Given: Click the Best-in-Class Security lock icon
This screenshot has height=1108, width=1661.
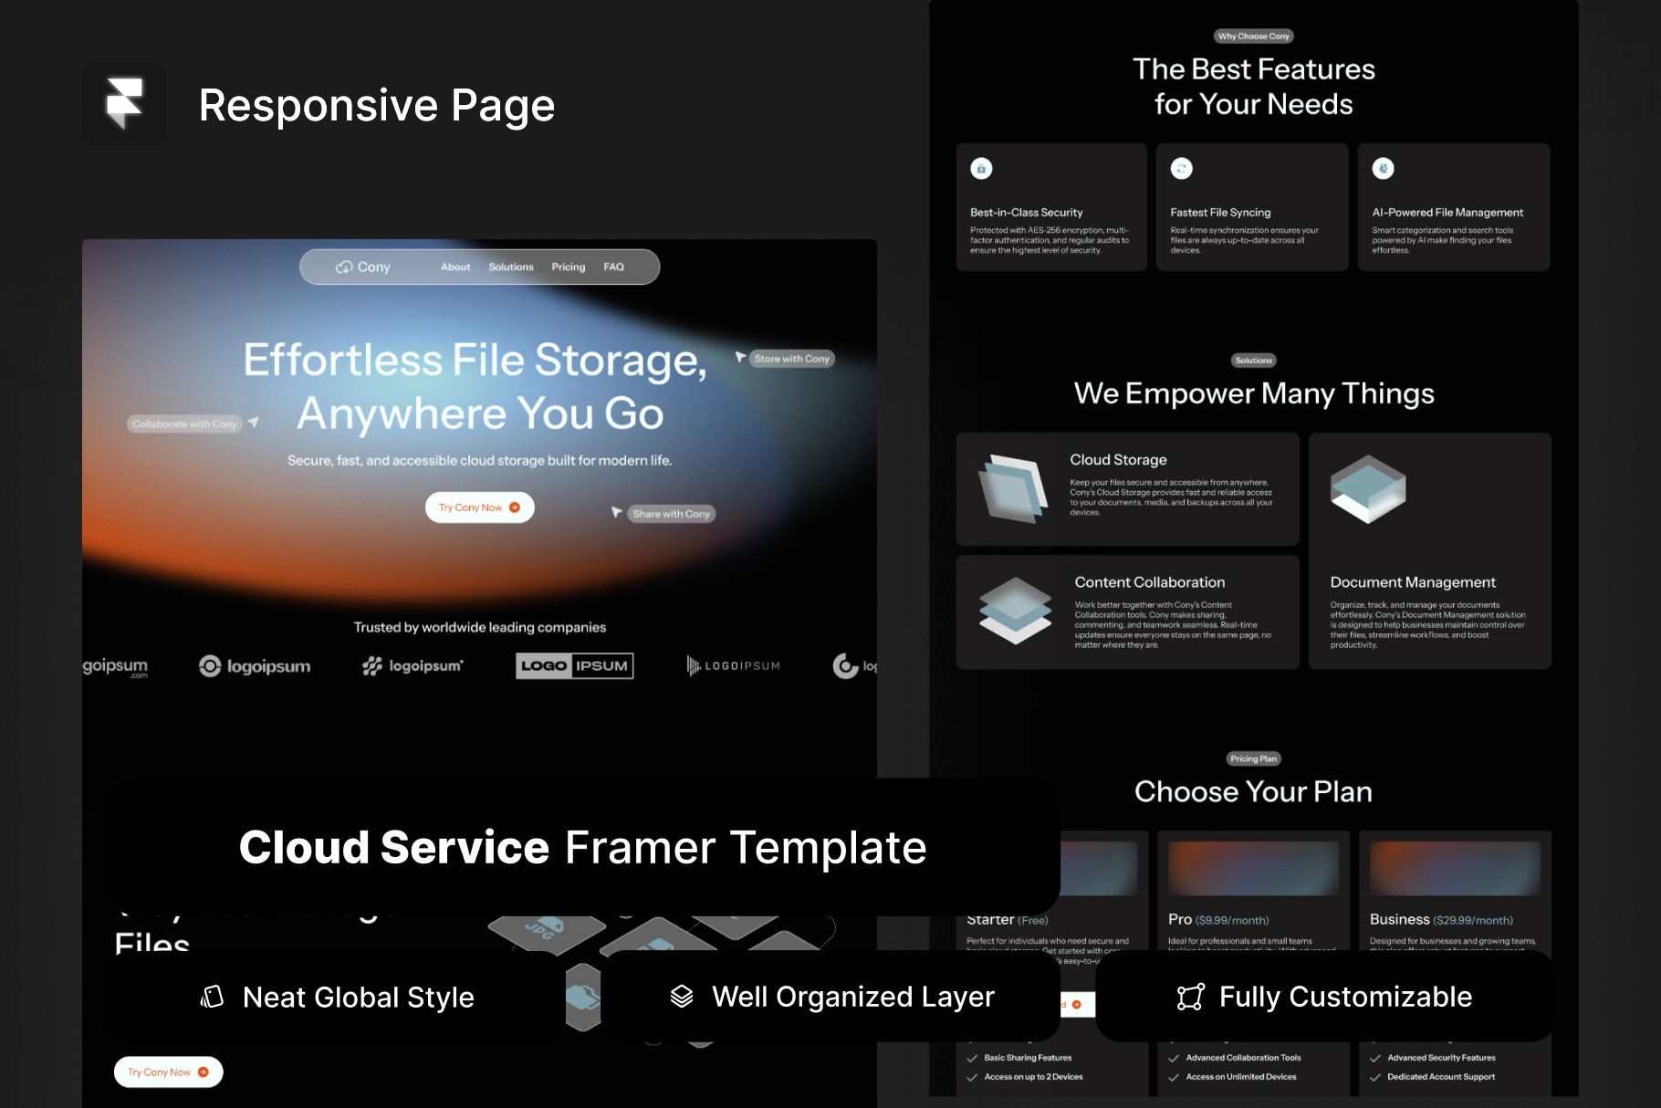Looking at the screenshot, I should pos(981,169).
